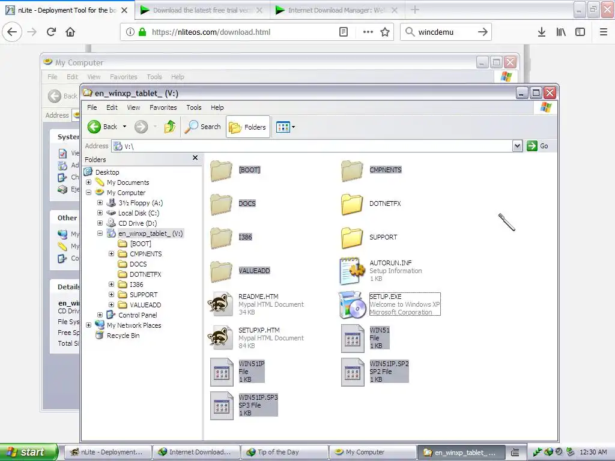
Task: Select the WIN51IP.SP2 file icon
Action: coord(352,372)
